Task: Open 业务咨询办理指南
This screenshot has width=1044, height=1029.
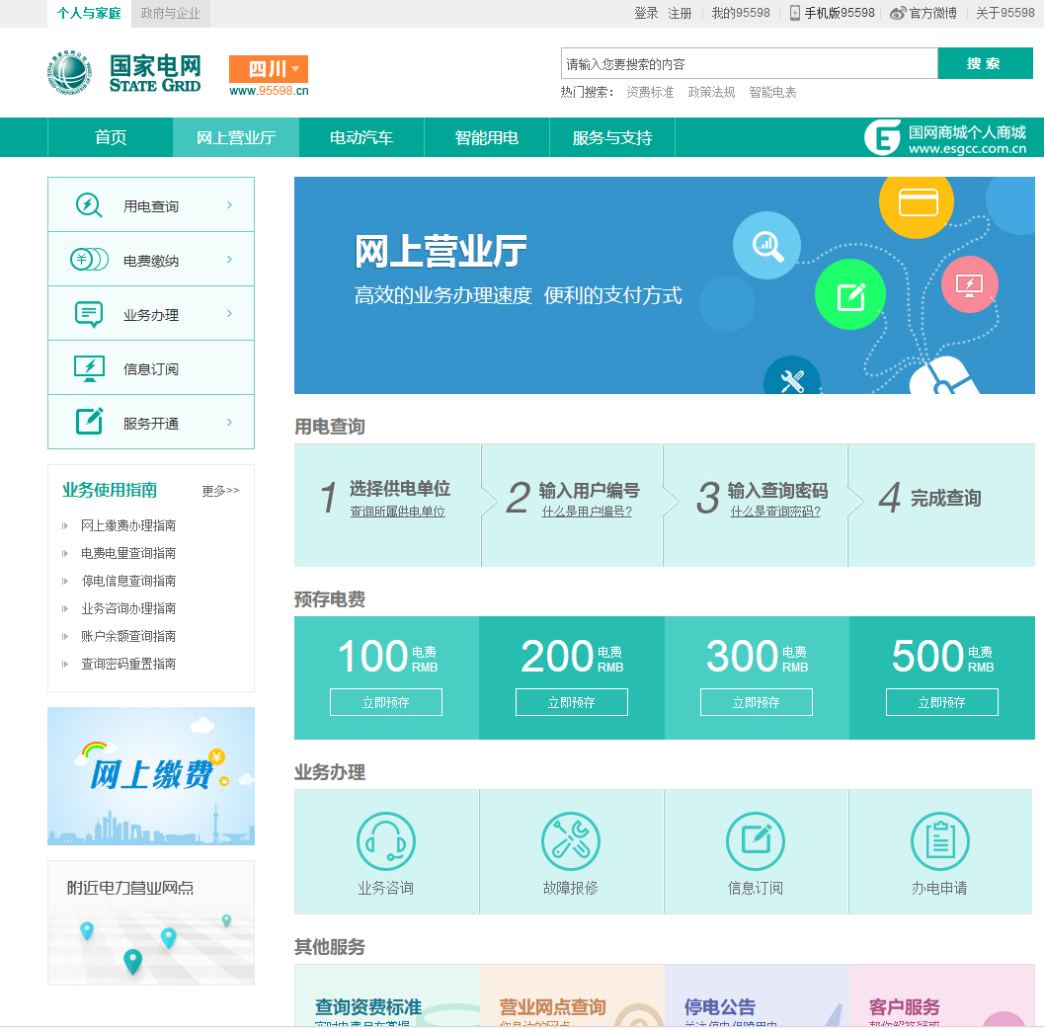Action: pyautogui.click(x=128, y=608)
